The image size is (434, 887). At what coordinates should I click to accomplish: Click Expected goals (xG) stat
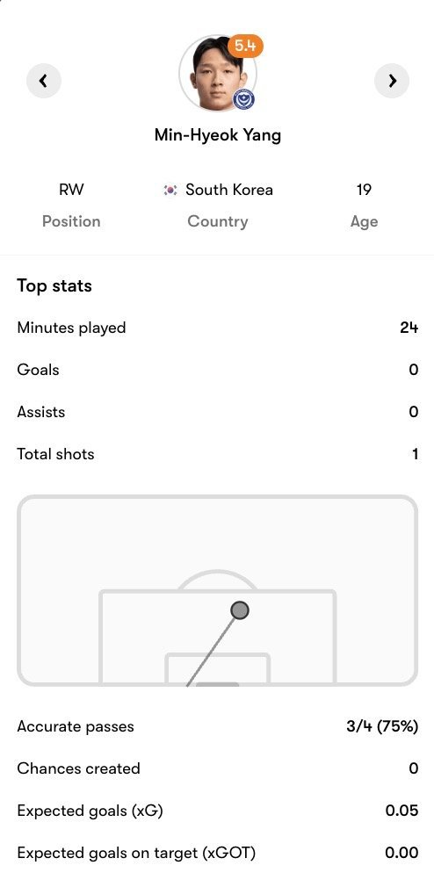pyautogui.click(x=218, y=811)
